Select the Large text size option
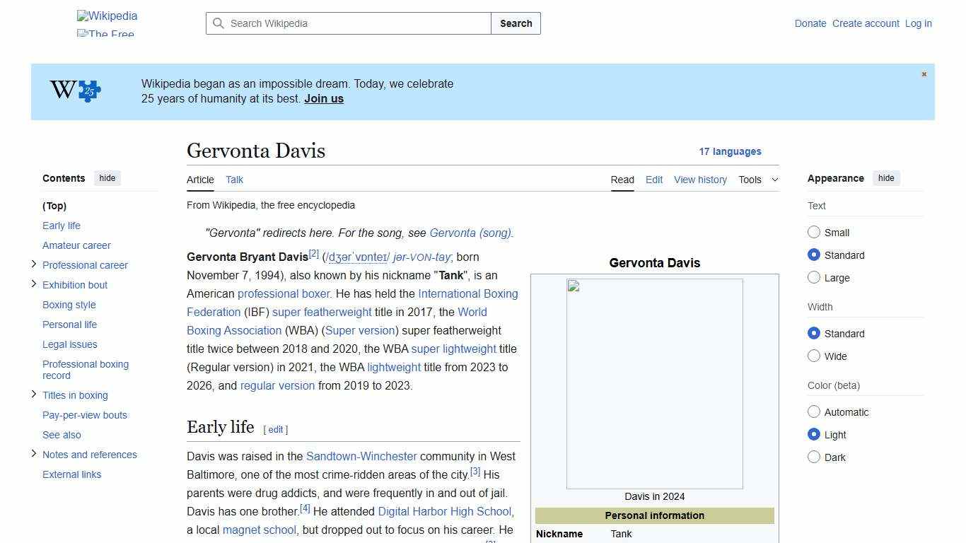This screenshot has width=966, height=543. pos(814,278)
